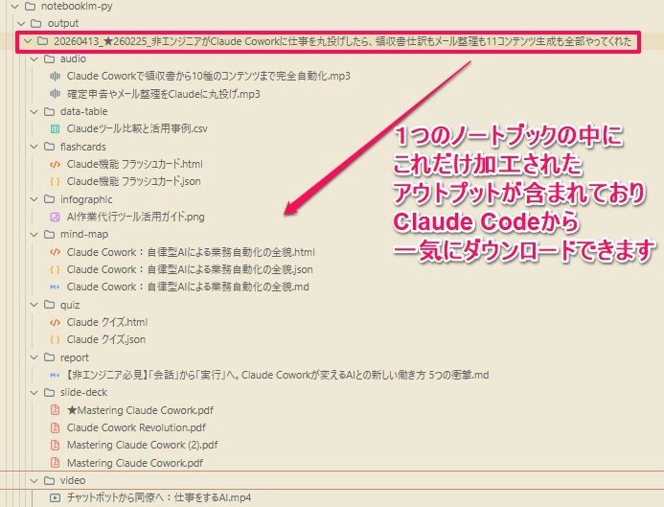Viewport: 664px width, 507px height.
Task: Collapse the slide-deck folder chevron
Action: coord(34,393)
